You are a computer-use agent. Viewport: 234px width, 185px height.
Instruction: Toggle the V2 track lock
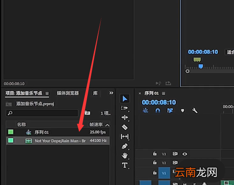point(155,162)
